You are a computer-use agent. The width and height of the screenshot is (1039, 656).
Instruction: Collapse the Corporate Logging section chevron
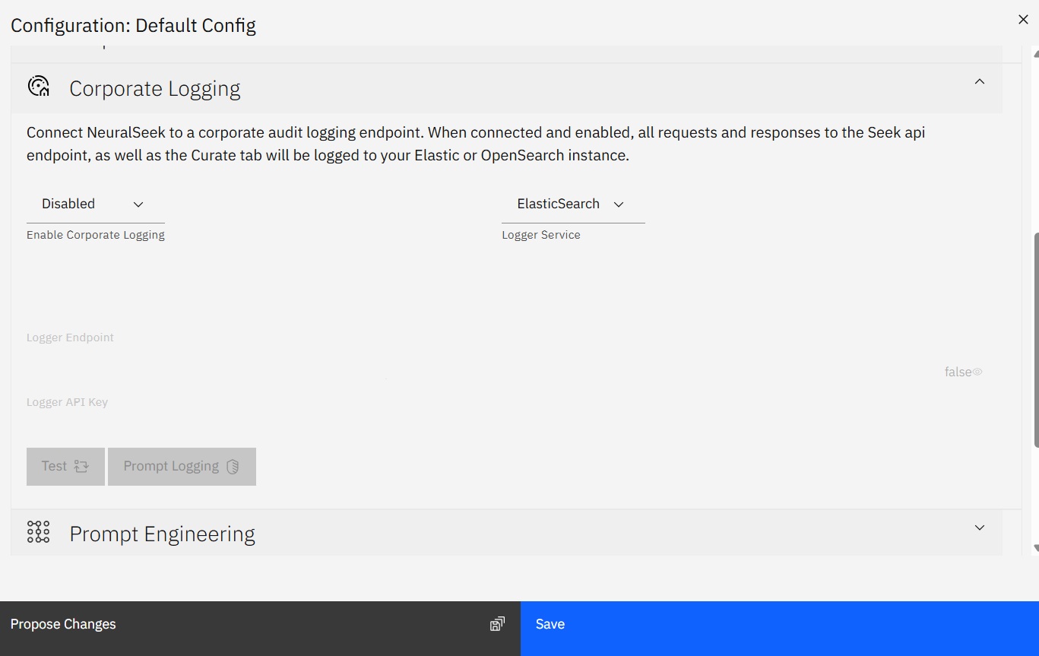(x=980, y=81)
